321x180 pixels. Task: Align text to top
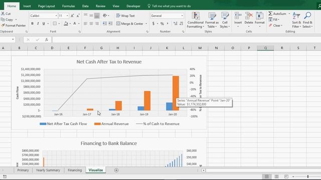tap(86, 15)
